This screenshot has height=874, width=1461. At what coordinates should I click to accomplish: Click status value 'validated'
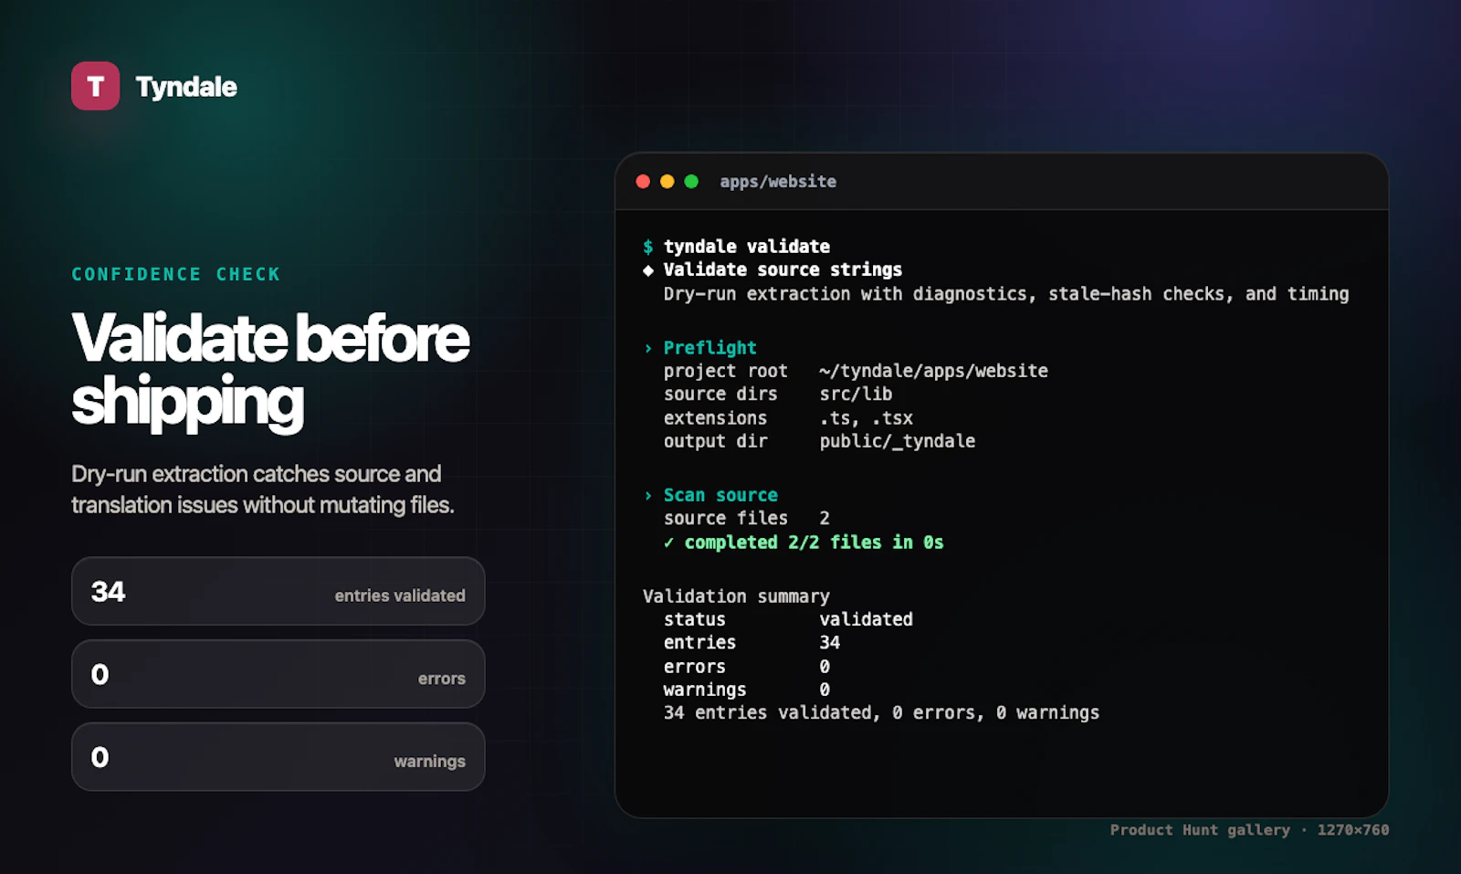(x=866, y=619)
